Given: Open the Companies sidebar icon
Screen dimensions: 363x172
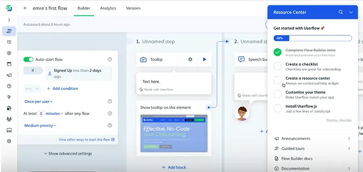Looking at the screenshot, I should [x=9, y=130].
